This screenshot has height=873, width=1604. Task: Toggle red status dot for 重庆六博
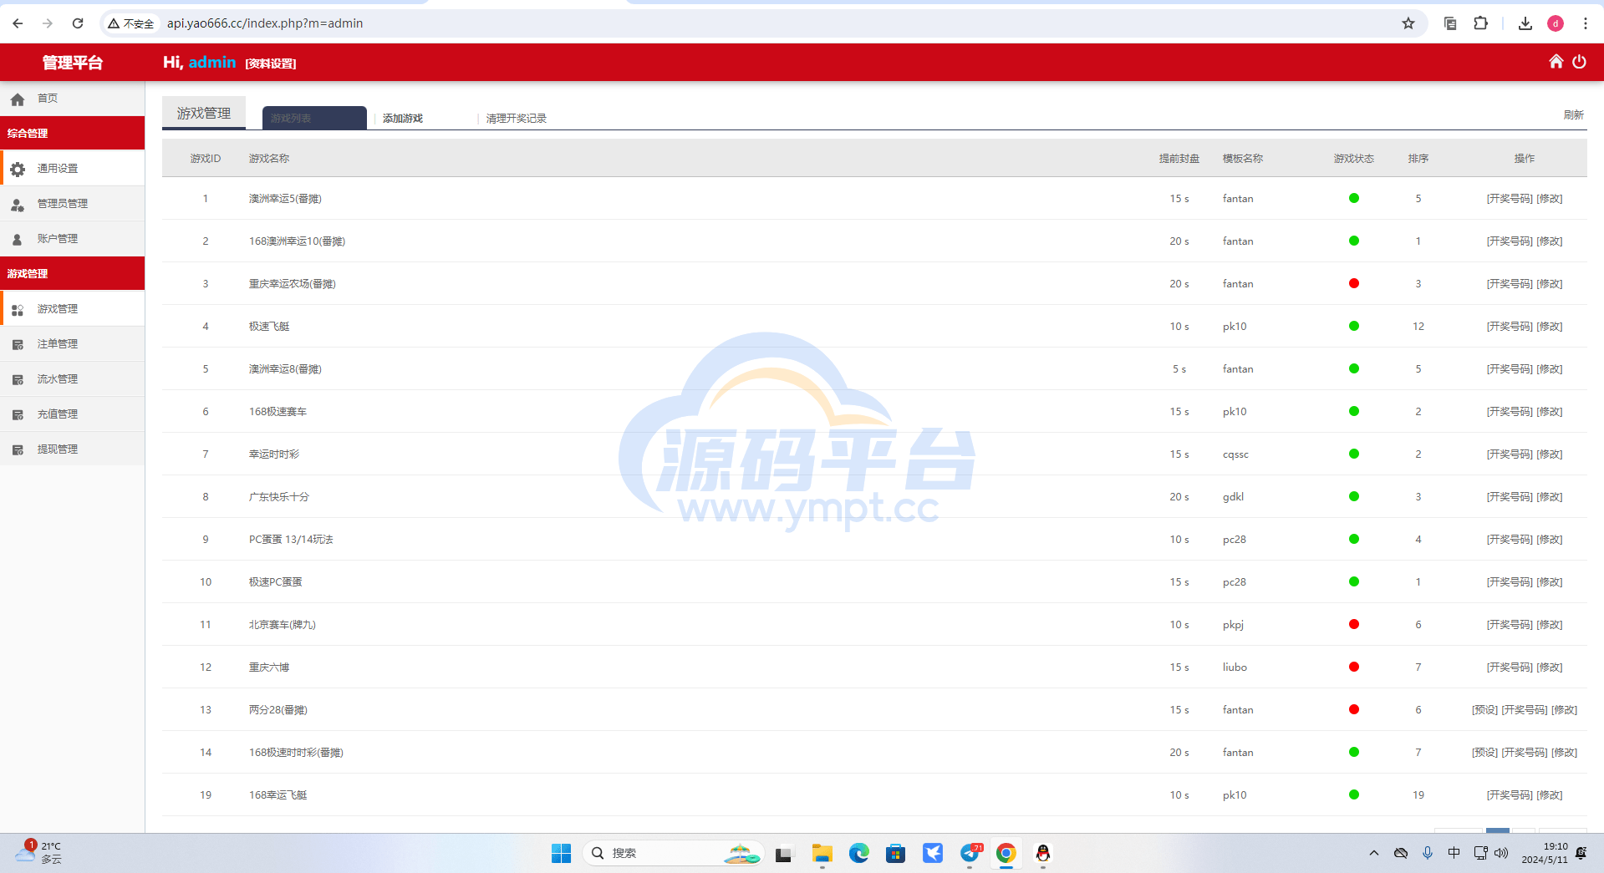coord(1353,667)
